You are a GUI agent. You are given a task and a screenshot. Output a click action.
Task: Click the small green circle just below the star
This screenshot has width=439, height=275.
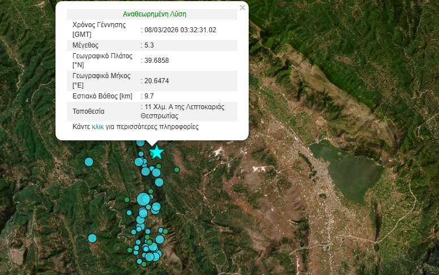click(159, 166)
